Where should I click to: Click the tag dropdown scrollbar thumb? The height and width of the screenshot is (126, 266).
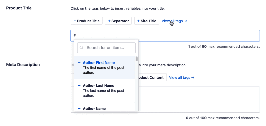pos(137,59)
